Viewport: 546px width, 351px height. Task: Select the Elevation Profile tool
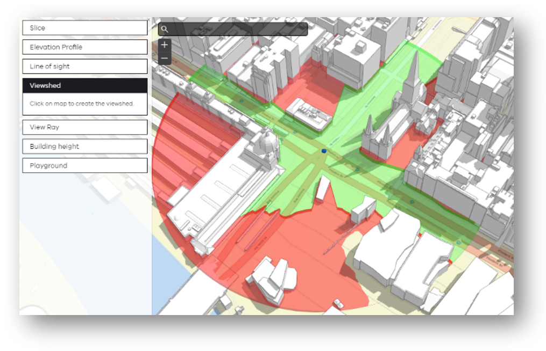tap(84, 47)
